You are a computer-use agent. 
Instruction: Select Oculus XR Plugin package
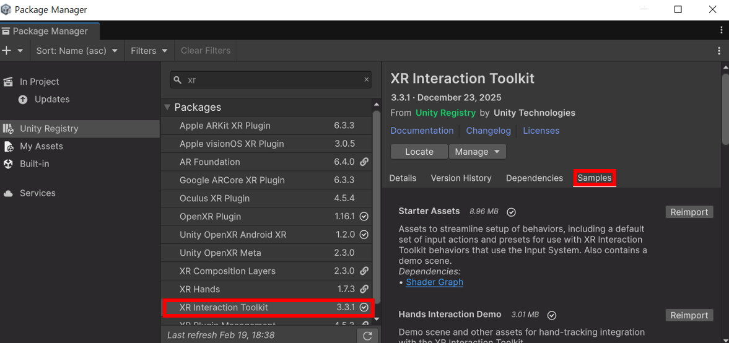pyautogui.click(x=267, y=199)
